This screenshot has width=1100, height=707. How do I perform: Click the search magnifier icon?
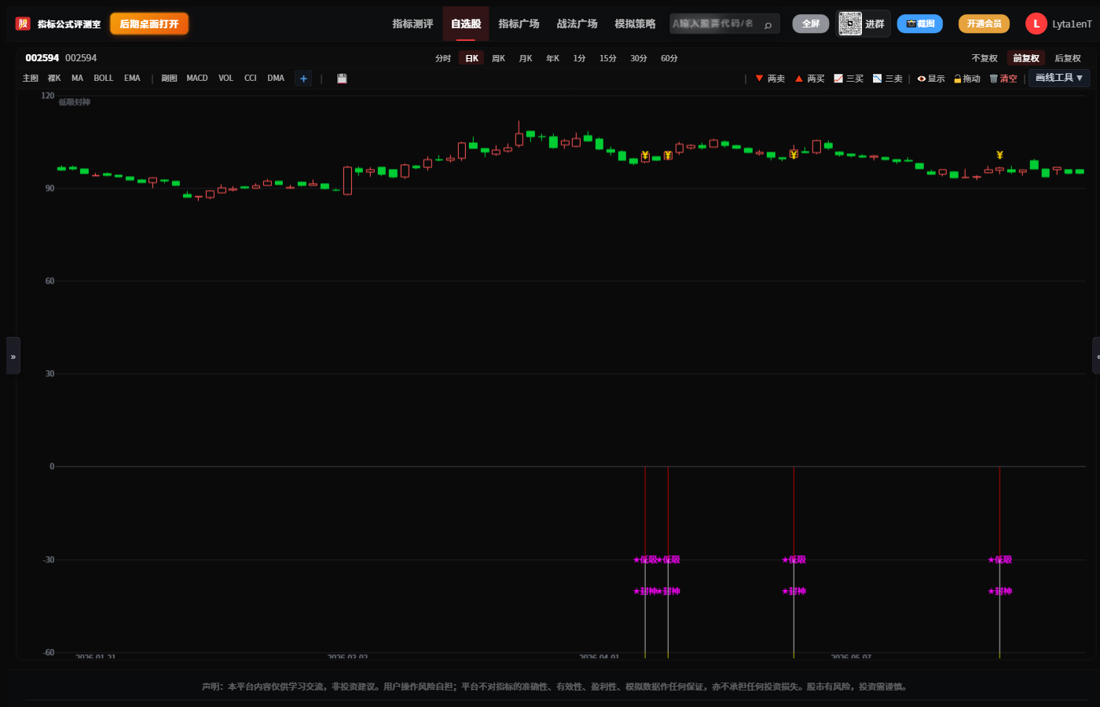768,24
